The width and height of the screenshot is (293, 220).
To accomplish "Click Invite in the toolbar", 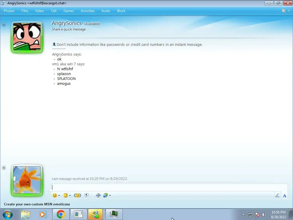I will click(106, 11).
